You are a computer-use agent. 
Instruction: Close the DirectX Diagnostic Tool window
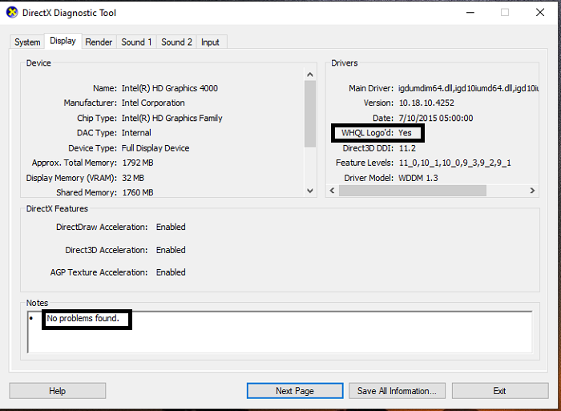[540, 13]
